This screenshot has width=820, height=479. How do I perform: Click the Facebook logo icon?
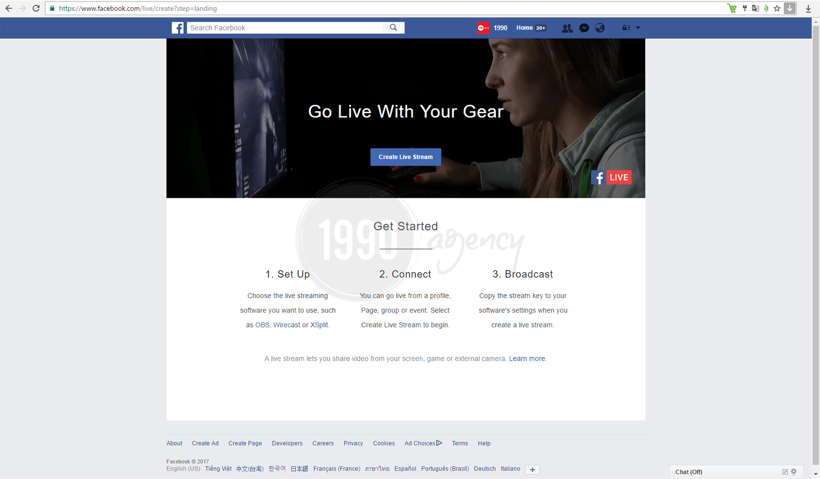click(x=177, y=27)
